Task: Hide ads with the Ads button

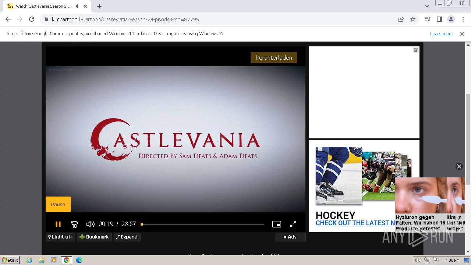Action: click(x=290, y=237)
